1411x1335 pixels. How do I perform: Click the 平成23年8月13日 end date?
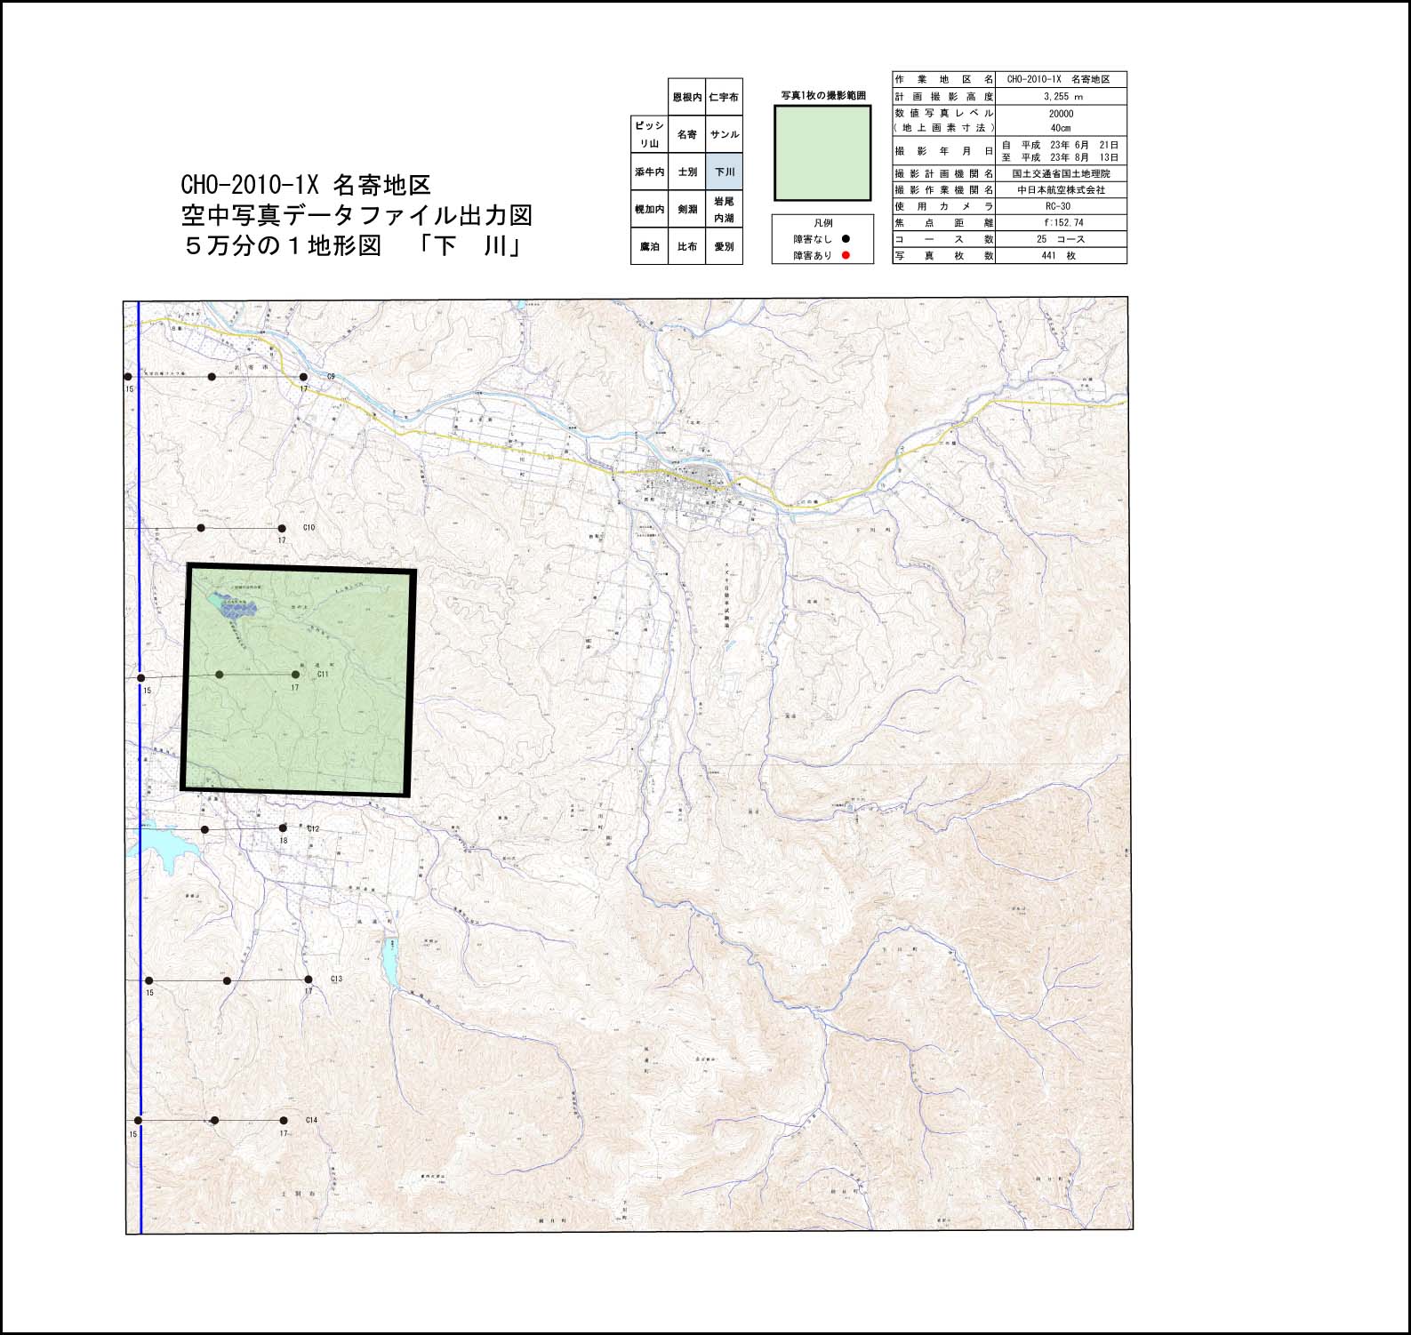tap(1061, 157)
